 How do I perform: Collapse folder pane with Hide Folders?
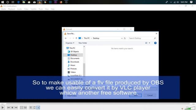(71, 96)
